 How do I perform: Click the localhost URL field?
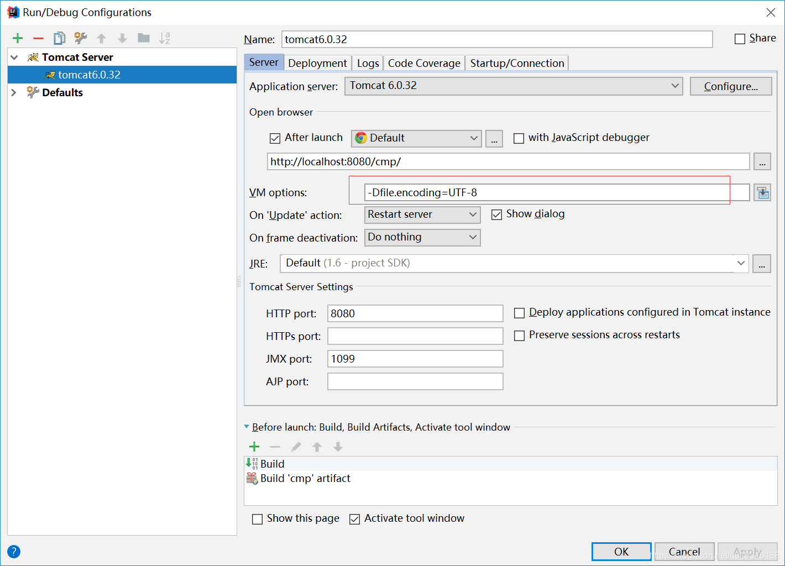508,162
